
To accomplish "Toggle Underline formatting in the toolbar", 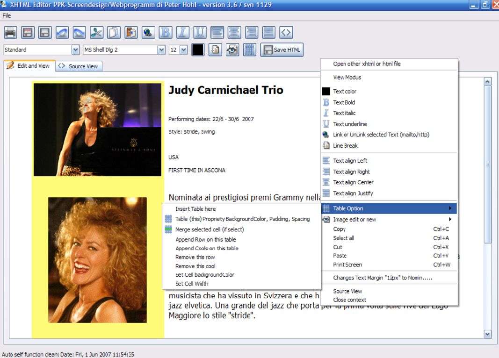I will [200, 32].
